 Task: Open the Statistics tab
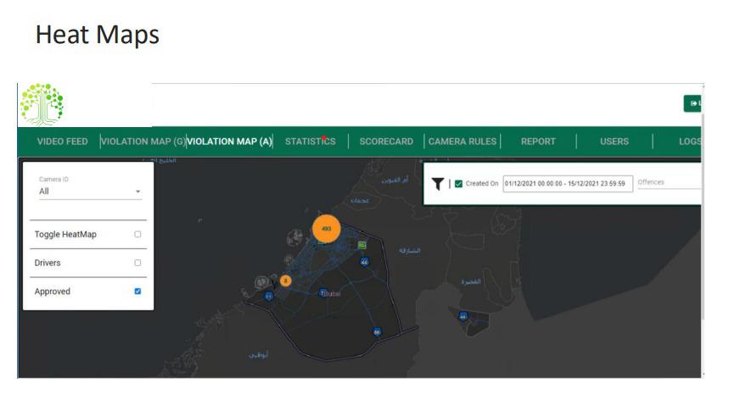pos(310,142)
